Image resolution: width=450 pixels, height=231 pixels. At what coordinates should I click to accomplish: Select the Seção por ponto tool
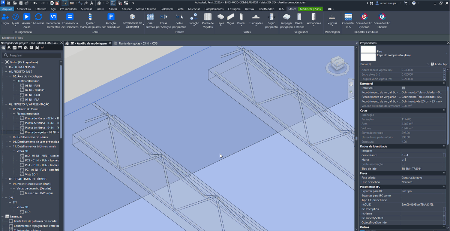coord(271,17)
